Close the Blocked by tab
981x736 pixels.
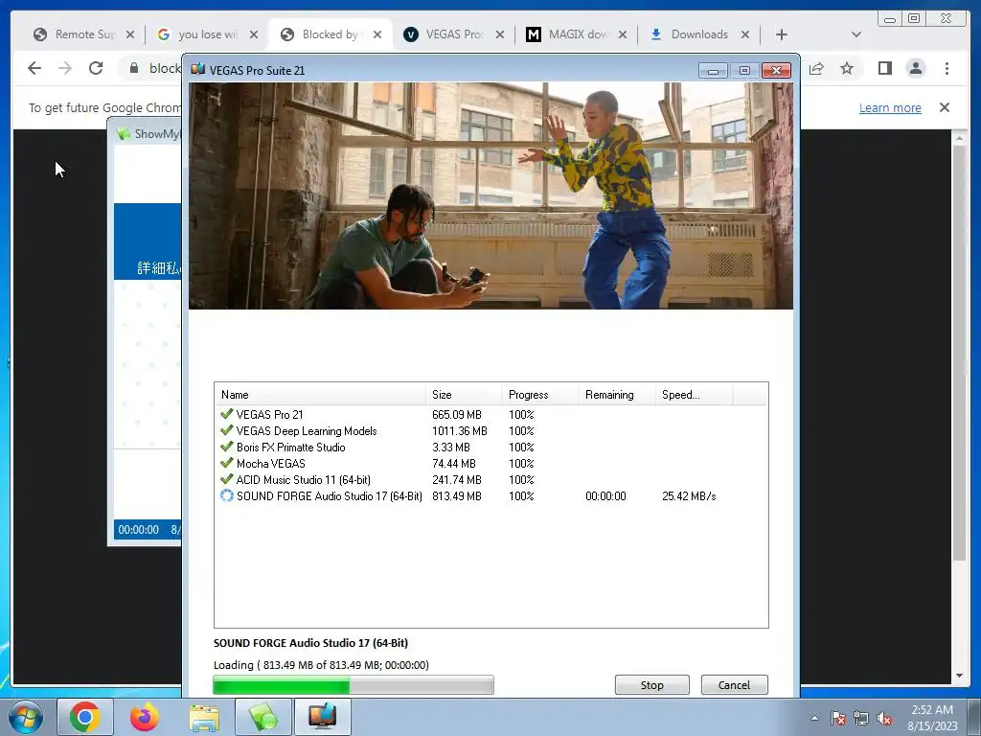(x=377, y=34)
